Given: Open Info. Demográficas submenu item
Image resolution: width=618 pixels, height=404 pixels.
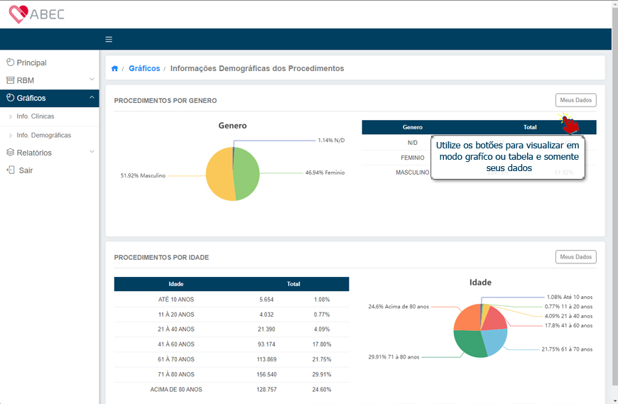Looking at the screenshot, I should [50, 136].
